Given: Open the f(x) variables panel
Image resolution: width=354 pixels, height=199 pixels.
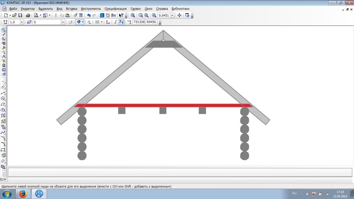Looking at the screenshot, I should 113,15.
